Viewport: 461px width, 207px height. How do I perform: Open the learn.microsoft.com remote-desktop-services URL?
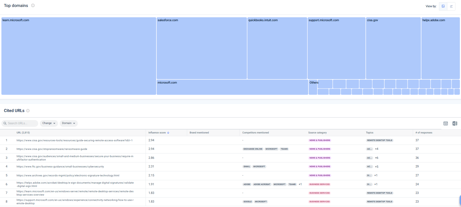coord(75,193)
